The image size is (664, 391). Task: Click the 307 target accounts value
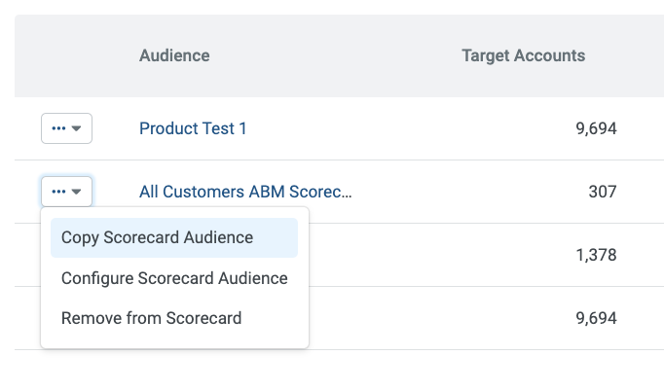point(602,192)
